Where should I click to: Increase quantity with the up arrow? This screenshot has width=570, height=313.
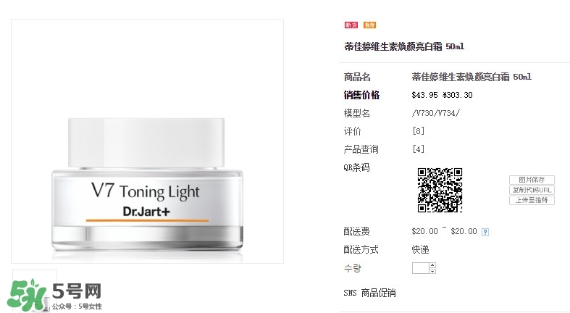coord(432,265)
